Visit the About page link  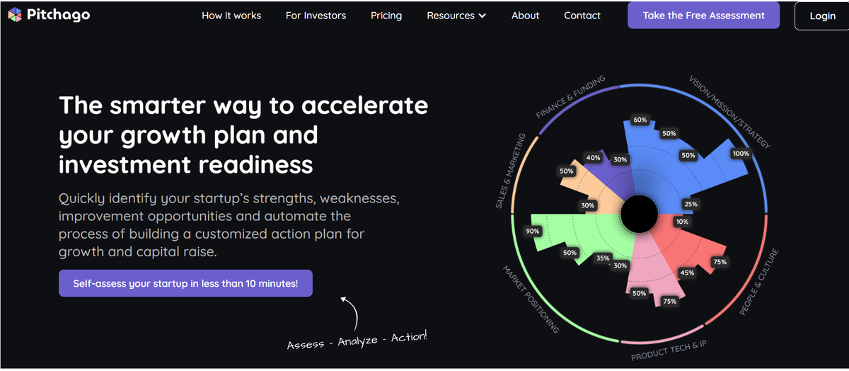point(526,16)
